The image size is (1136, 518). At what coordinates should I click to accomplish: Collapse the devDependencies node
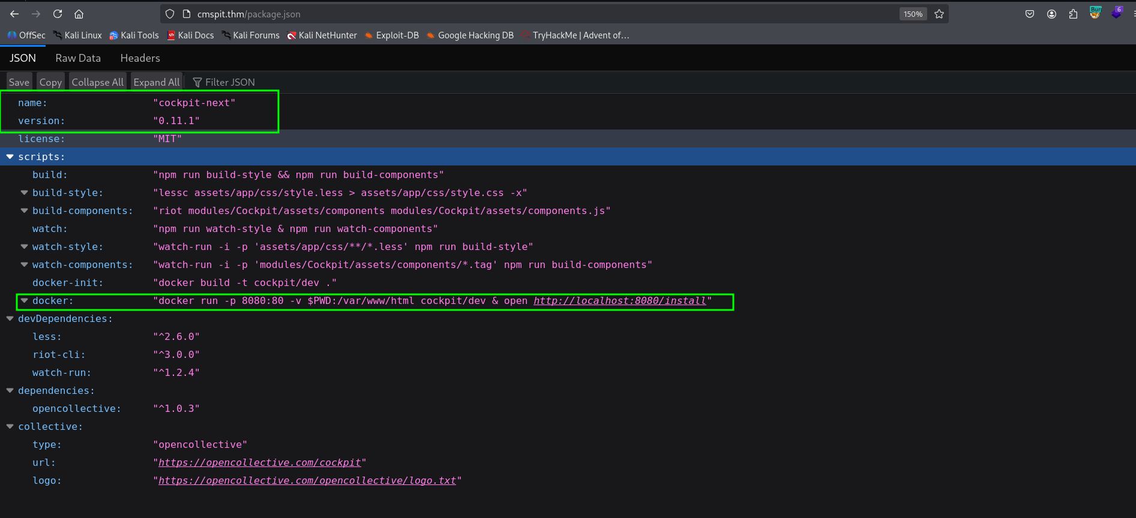coord(10,318)
